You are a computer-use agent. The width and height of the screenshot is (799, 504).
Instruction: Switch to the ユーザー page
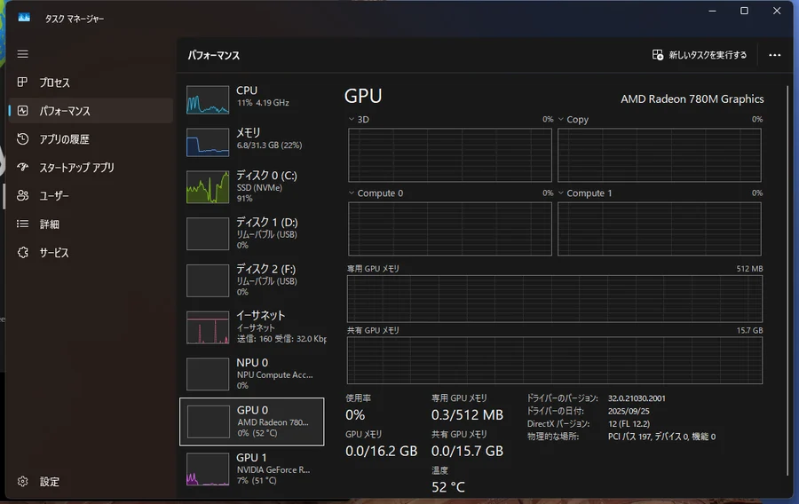click(54, 196)
